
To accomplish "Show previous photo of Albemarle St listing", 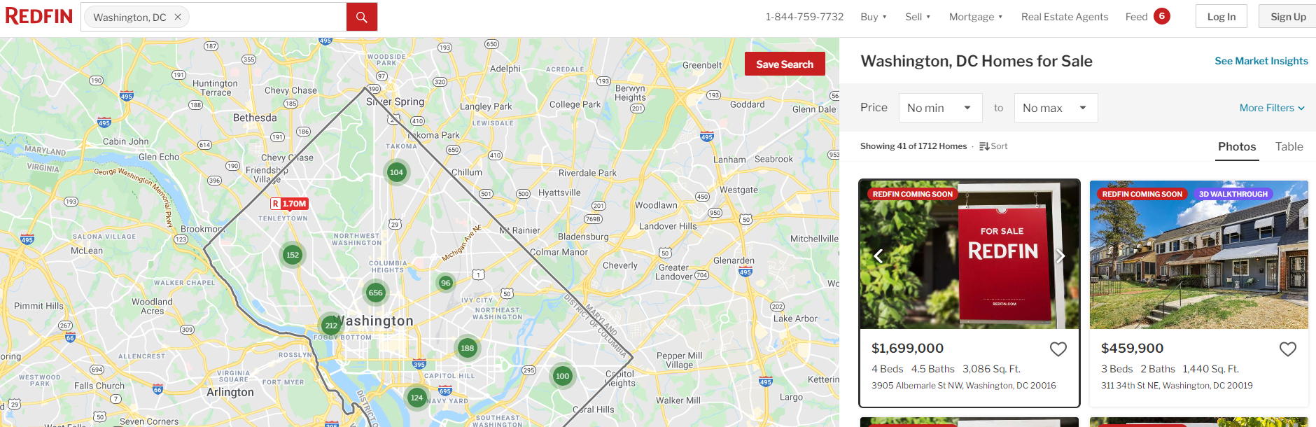I will click(x=878, y=256).
